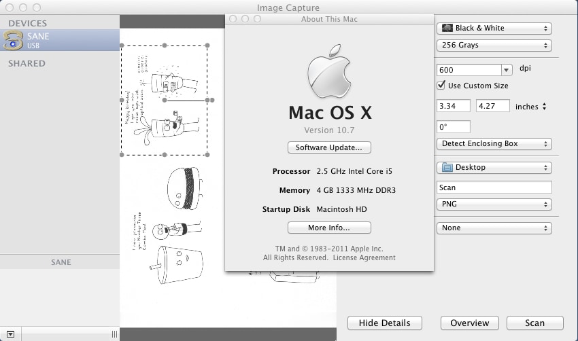578x341 pixels.
Task: Click the Version 10.7 text
Action: point(329,130)
